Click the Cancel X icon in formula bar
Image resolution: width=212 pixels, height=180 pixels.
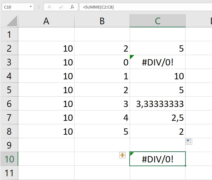[50, 7]
